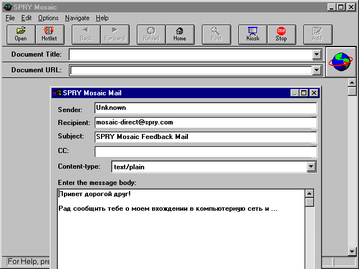Screen dimensions: 359x269
Task: Click the Open toolbar icon
Action: pos(21,34)
